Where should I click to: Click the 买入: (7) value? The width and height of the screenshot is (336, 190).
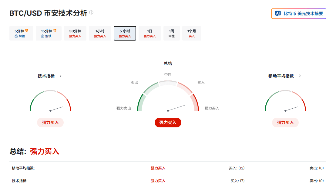pyautogui.click(x=237, y=181)
